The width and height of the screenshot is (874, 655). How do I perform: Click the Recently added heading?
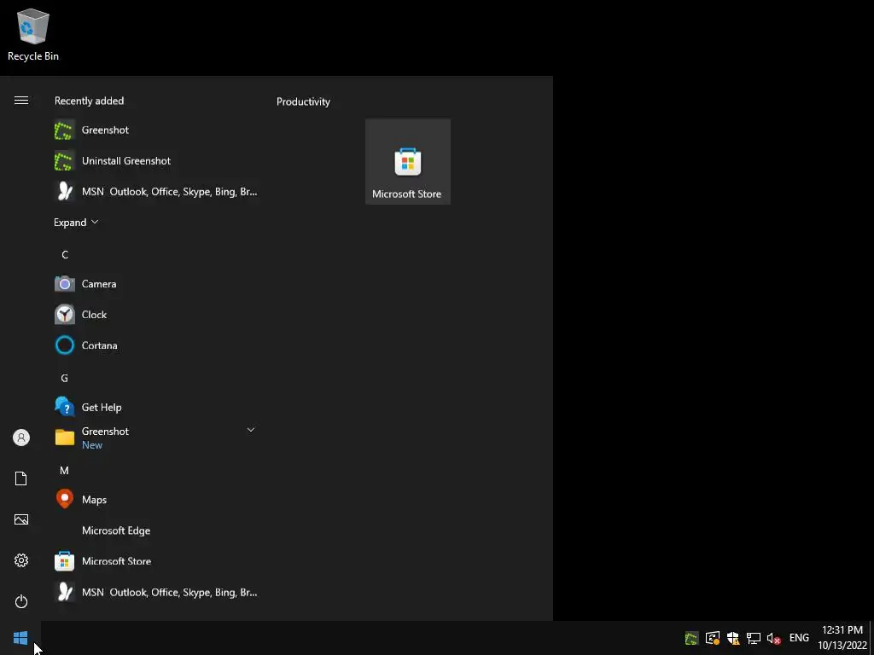click(x=89, y=101)
